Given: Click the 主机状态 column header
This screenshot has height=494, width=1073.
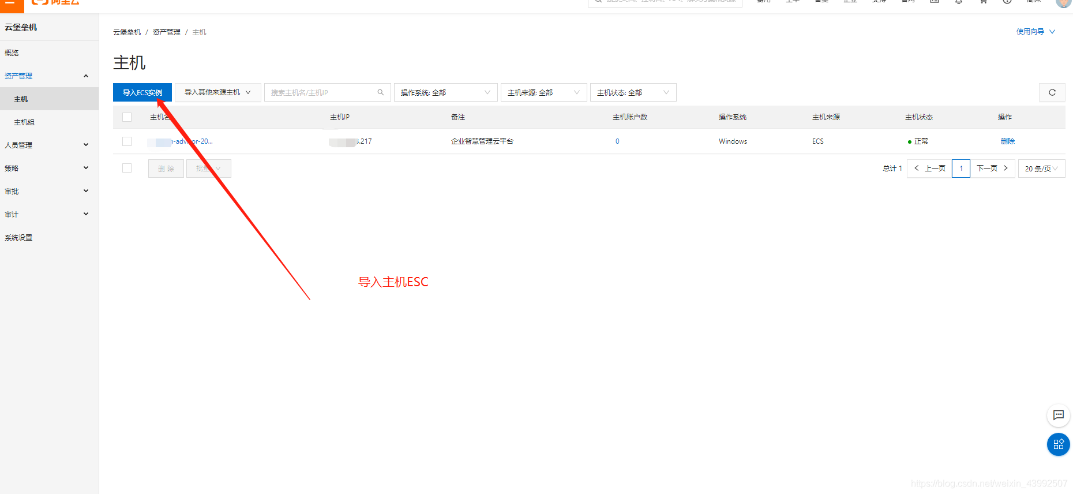Looking at the screenshot, I should click(919, 117).
